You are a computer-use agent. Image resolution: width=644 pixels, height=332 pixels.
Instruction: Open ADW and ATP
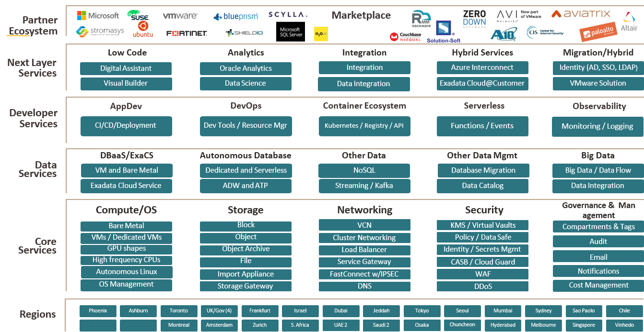point(246,186)
